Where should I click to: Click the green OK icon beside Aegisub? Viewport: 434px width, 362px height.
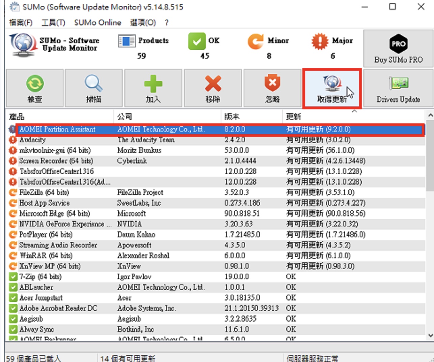coord(13,319)
